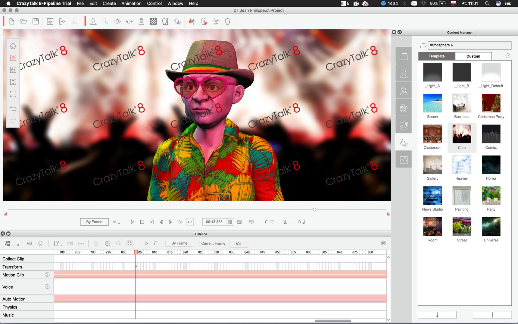Image resolution: width=518 pixels, height=324 pixels.
Task: Expand the Voice track arrow
Action: (x=47, y=287)
